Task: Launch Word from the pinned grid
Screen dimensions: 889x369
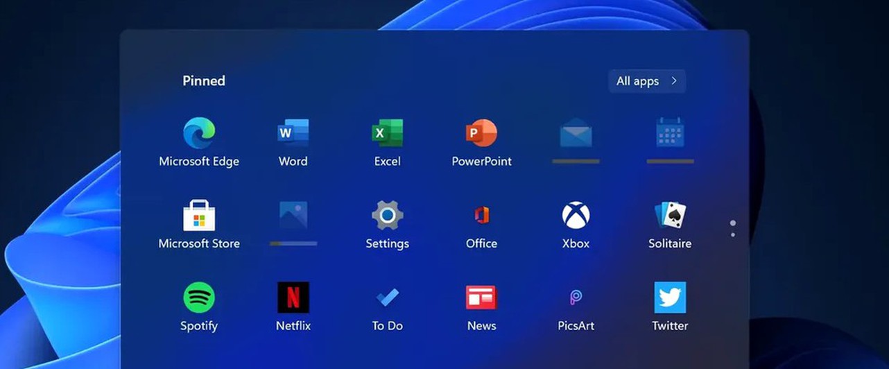Action: [x=293, y=132]
